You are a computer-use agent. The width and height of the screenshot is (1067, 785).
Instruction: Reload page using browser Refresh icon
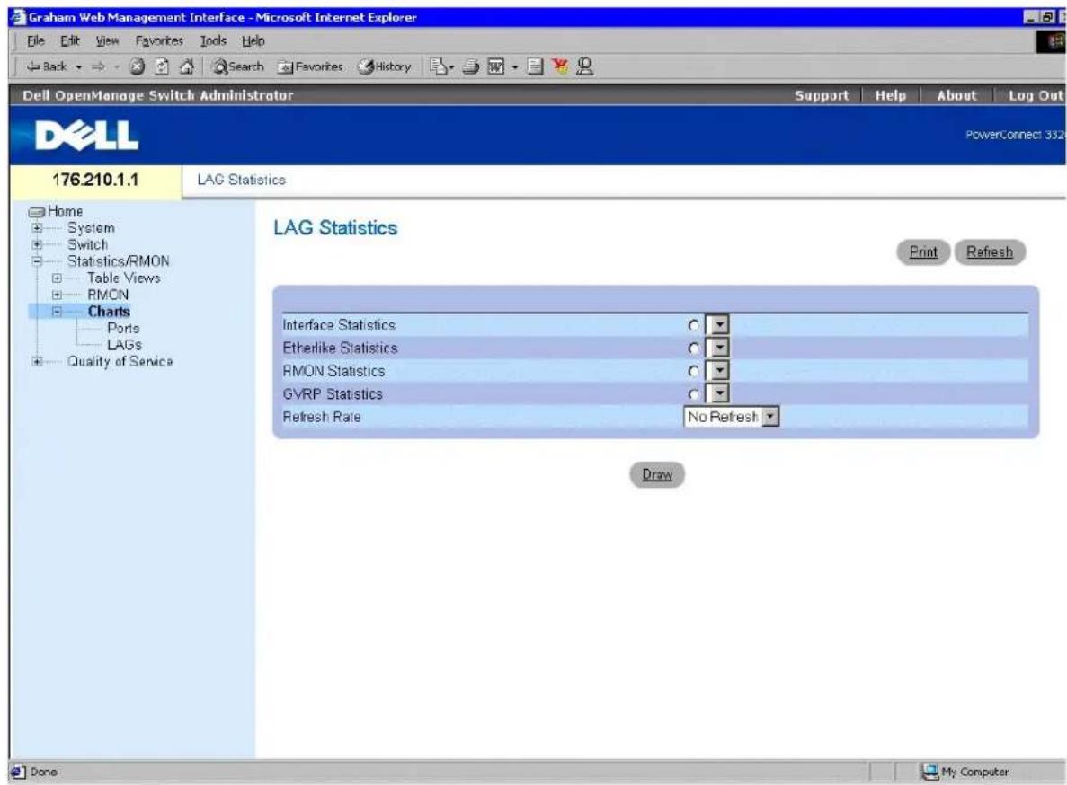pos(162,66)
